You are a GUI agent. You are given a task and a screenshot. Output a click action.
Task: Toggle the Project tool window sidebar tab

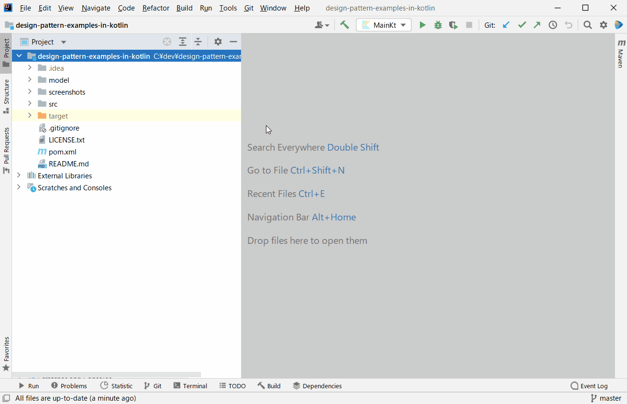point(6,53)
